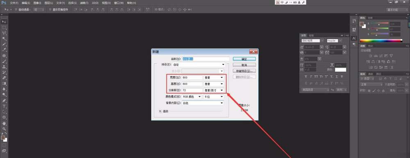Open the width unit dropdown (像素)
Viewport: 410px width, 158px height.
pos(214,77)
